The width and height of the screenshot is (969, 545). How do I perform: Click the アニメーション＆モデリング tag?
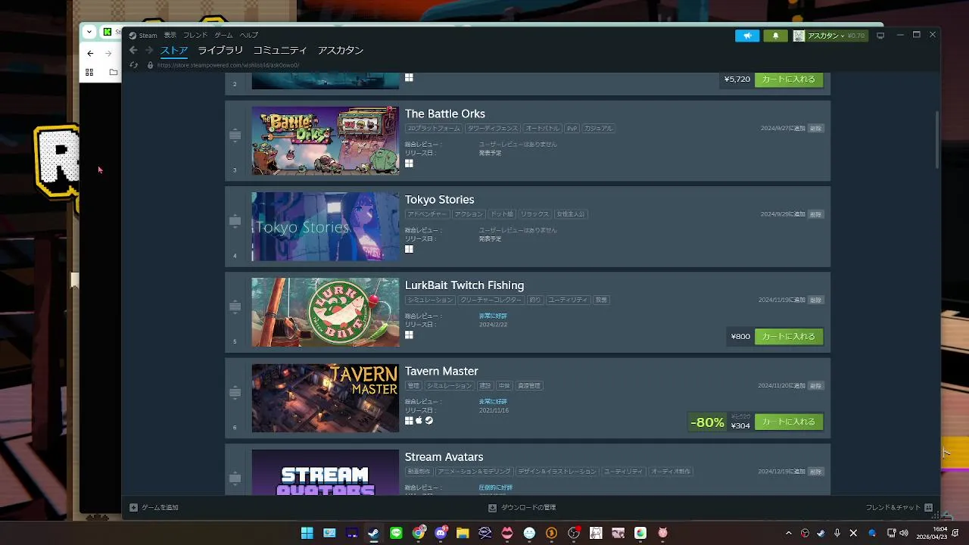pyautogui.click(x=474, y=472)
